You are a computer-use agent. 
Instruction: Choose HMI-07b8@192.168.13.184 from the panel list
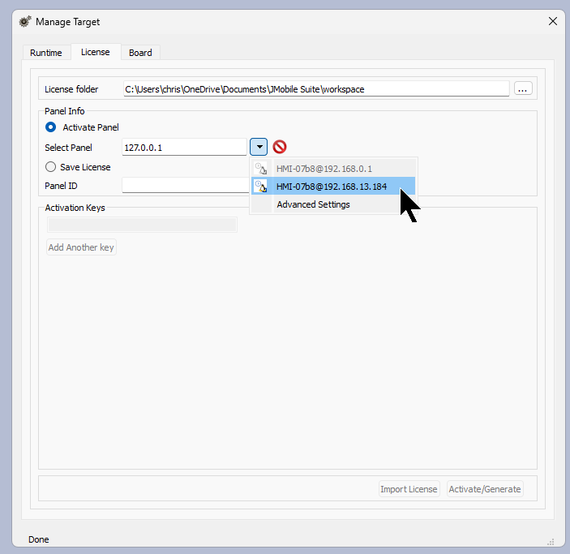point(333,187)
